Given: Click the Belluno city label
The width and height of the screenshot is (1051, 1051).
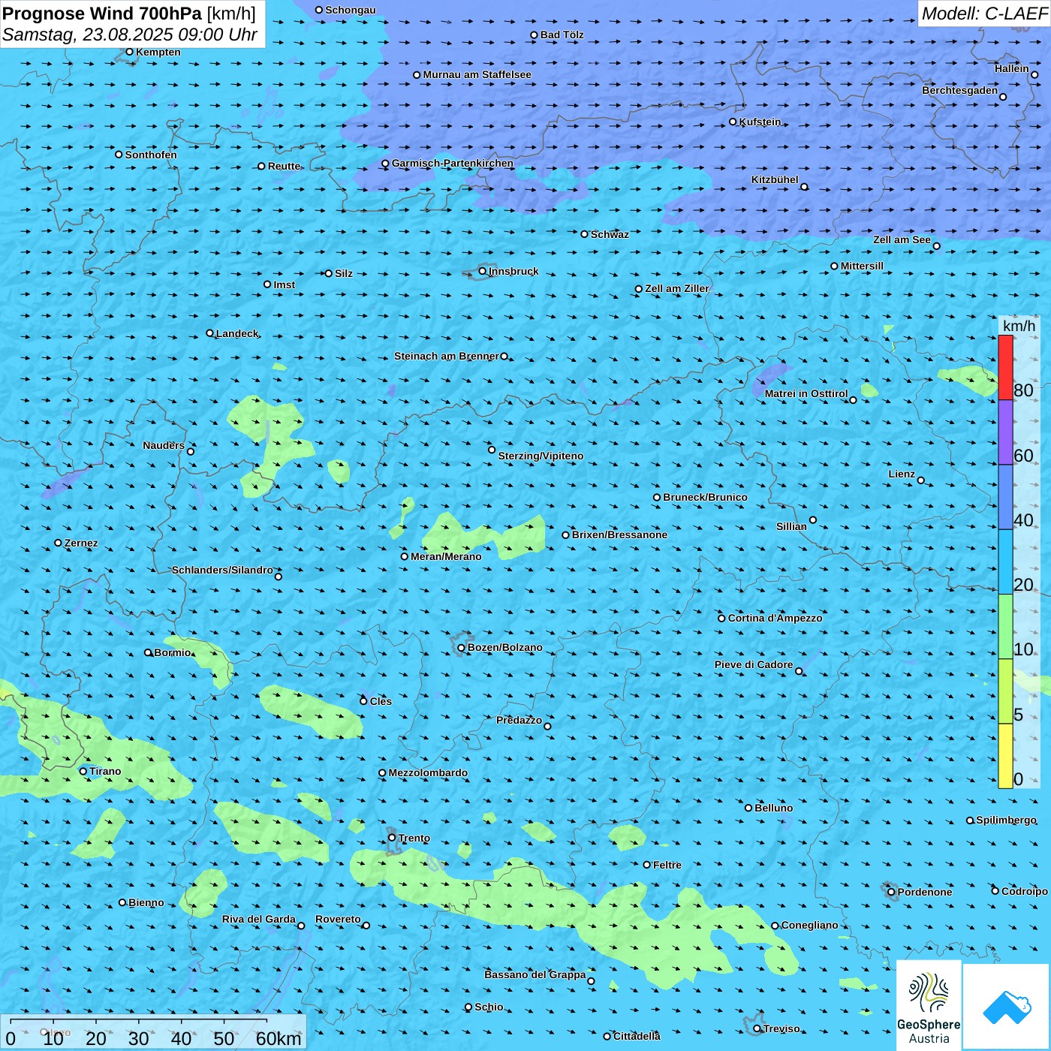Looking at the screenshot, I should [773, 808].
